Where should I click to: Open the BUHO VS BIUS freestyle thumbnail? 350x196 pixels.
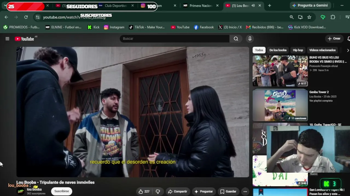point(280,71)
